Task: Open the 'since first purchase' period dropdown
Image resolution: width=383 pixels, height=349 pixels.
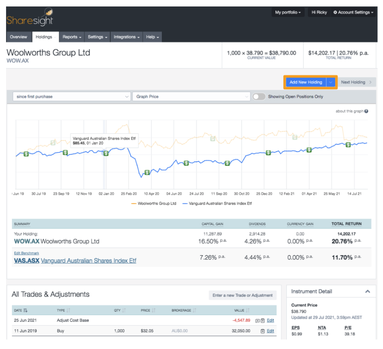Action: pyautogui.click(x=71, y=97)
